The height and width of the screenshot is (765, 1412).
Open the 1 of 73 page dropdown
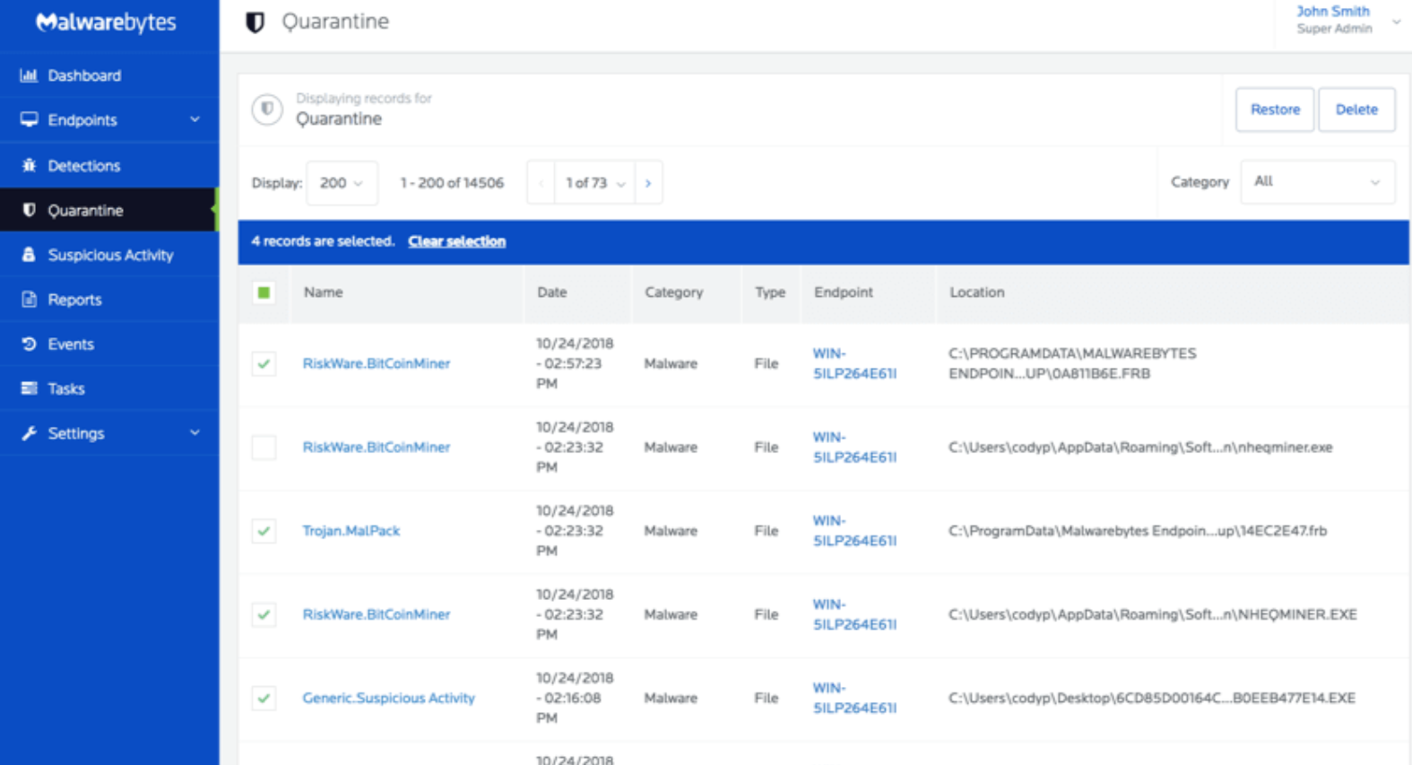(594, 183)
